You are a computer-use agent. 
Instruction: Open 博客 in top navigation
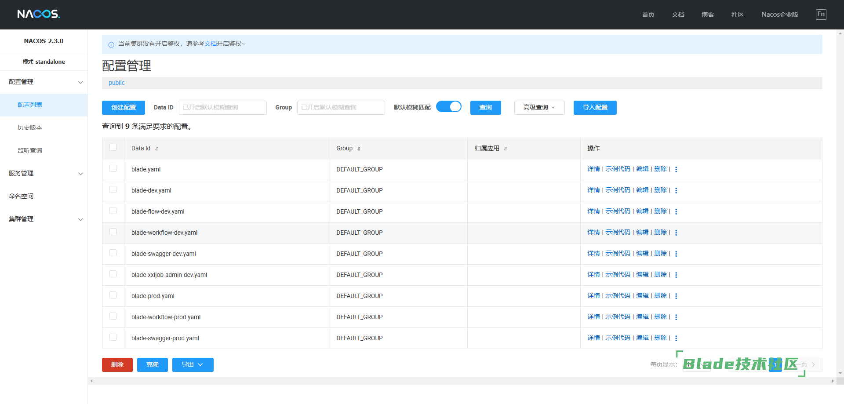(708, 15)
